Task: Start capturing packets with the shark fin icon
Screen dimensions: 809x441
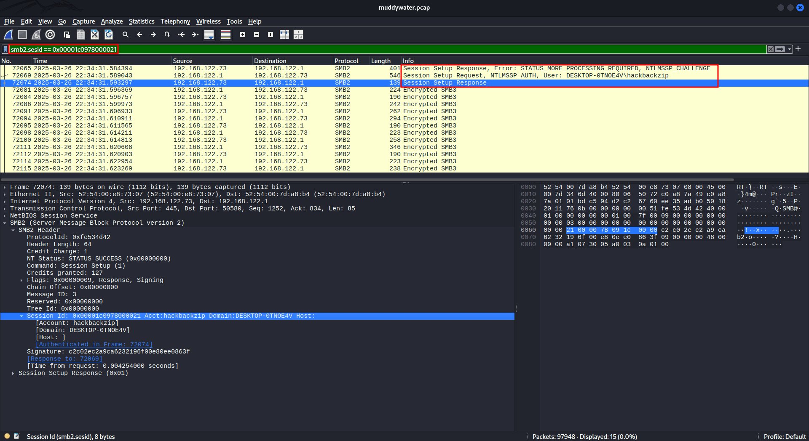Action: click(x=8, y=35)
